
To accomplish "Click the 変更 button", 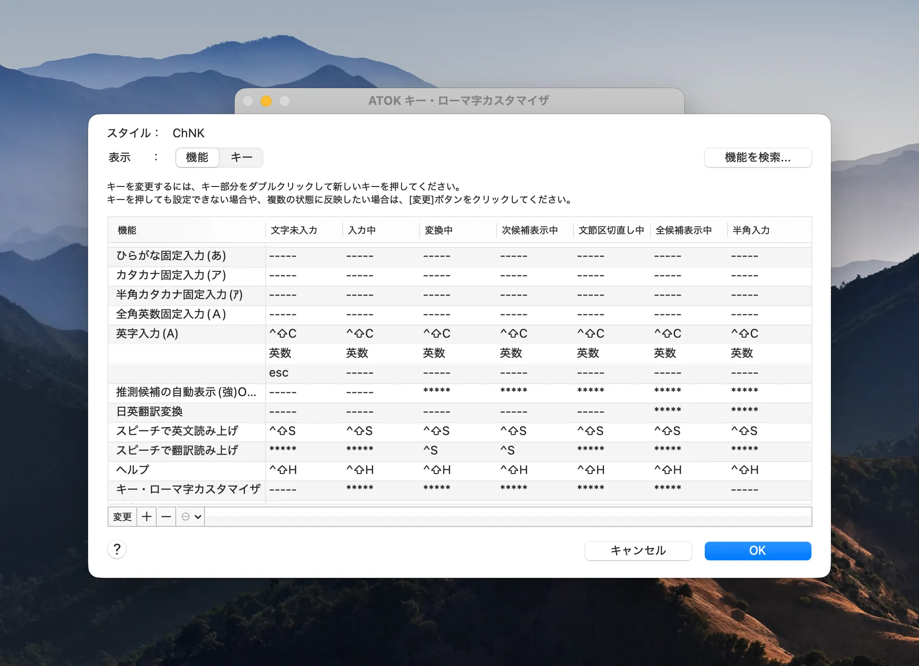I will 122,517.
